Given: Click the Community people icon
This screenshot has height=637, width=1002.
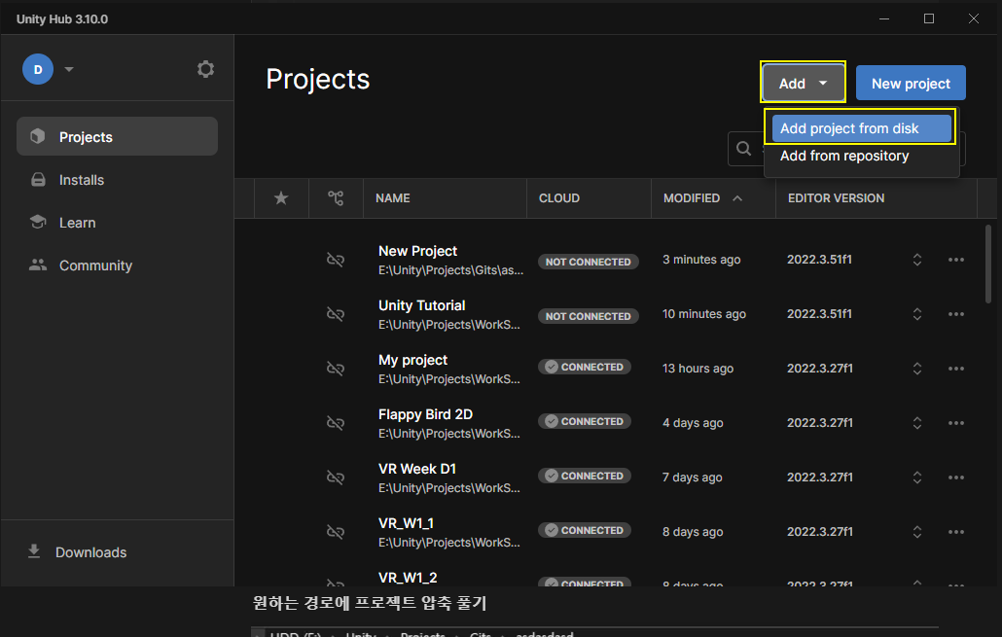Looking at the screenshot, I should (38, 265).
